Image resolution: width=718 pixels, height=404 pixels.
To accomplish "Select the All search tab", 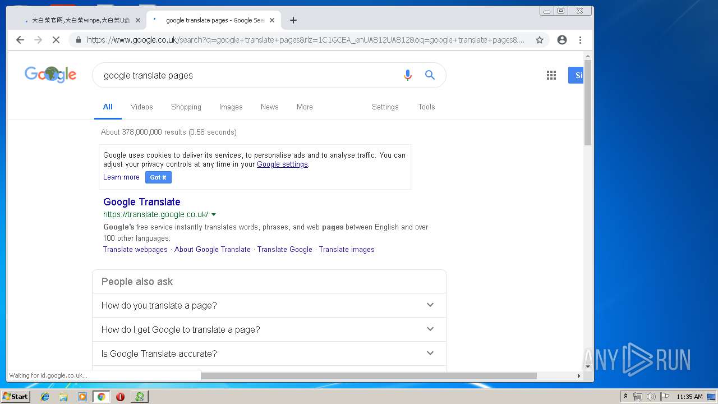I will click(108, 107).
